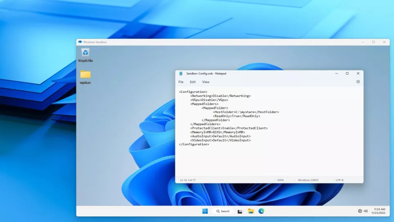This screenshot has width=394, height=222.
Task: Click the opening <MappedFolder> tag line
Action: coord(215,108)
